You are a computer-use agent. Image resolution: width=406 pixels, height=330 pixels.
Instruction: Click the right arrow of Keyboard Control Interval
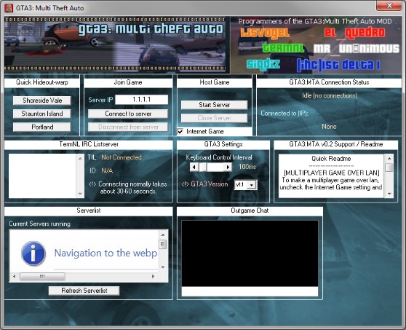[x=228, y=167]
